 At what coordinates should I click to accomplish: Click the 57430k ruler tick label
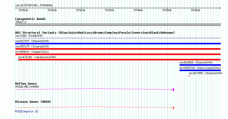(110, 10)
